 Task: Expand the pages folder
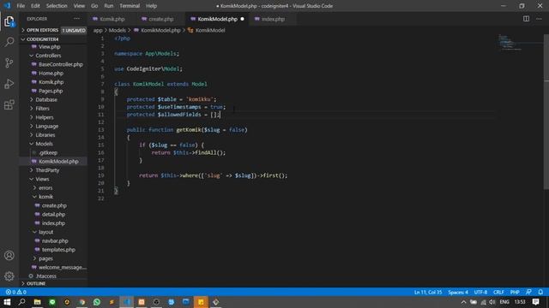click(x=45, y=258)
